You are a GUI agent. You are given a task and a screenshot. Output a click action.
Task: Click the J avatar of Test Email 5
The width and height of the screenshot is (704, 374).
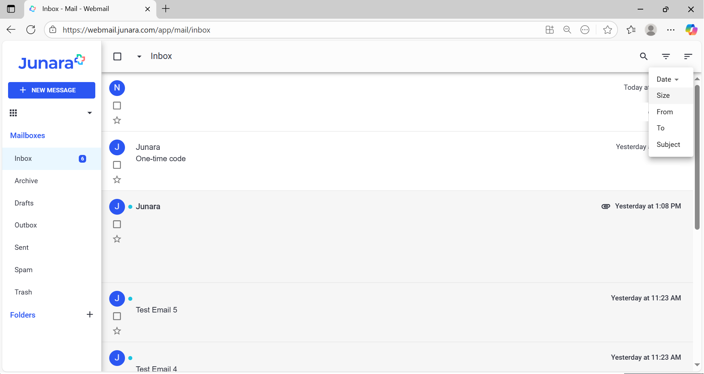pyautogui.click(x=117, y=299)
